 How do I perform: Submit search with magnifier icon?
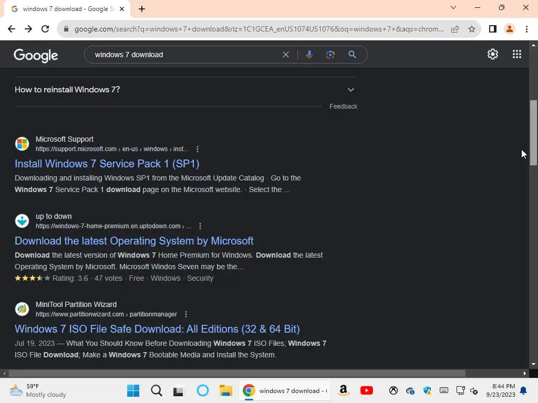click(x=352, y=55)
